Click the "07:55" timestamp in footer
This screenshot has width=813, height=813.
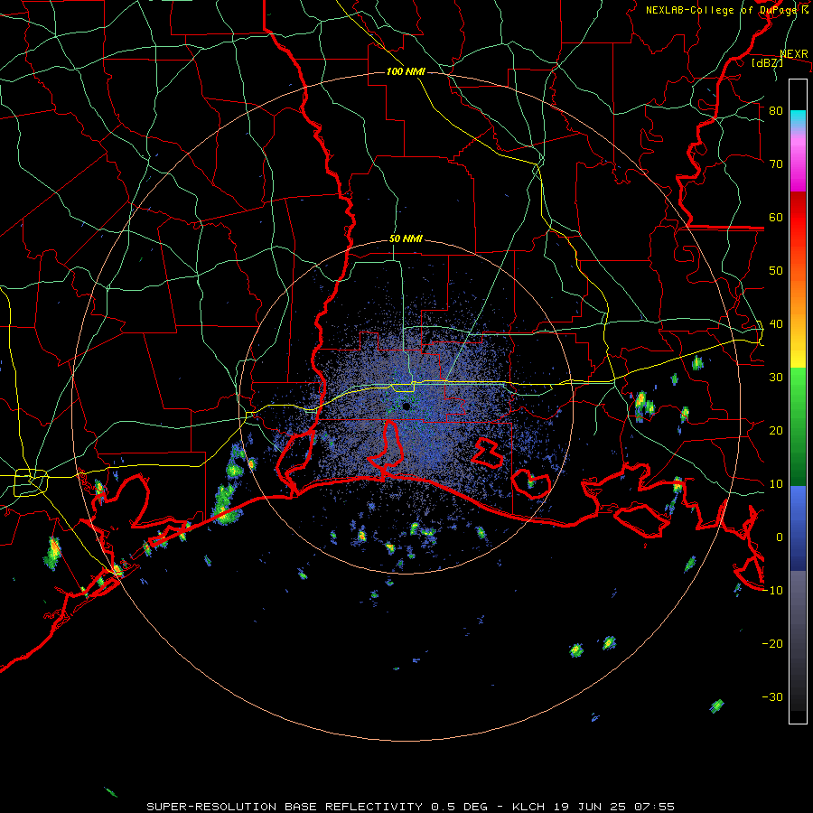[x=652, y=807]
